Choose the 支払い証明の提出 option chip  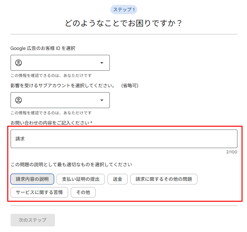click(x=81, y=179)
